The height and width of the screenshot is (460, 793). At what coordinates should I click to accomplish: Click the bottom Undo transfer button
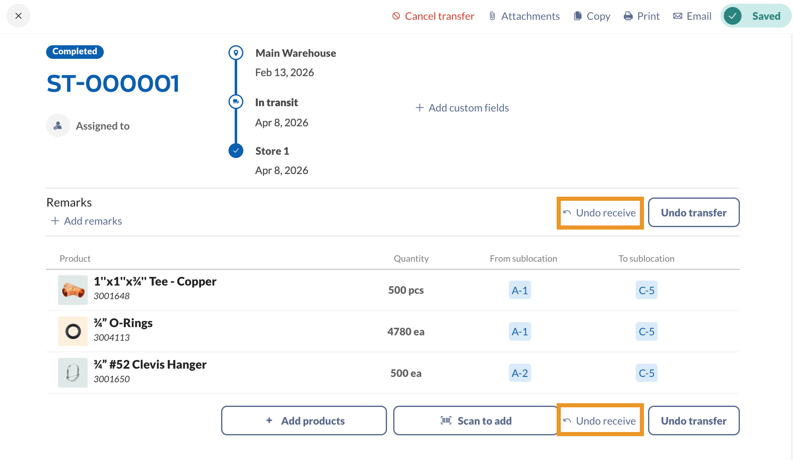694,421
